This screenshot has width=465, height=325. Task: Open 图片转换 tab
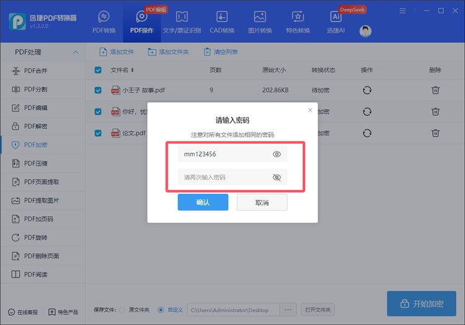(260, 22)
